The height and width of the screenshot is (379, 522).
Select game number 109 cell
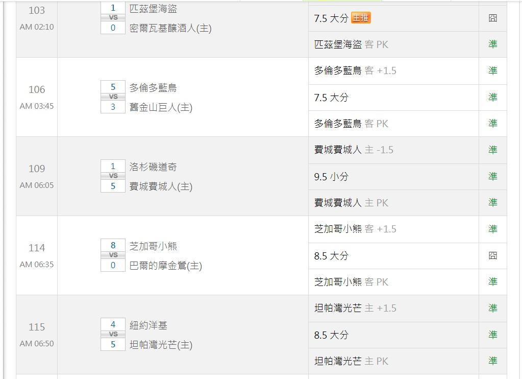37,169
